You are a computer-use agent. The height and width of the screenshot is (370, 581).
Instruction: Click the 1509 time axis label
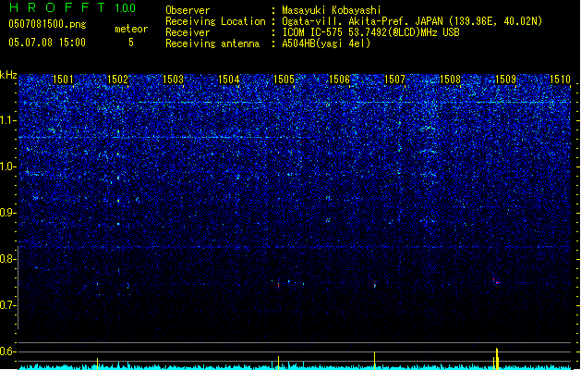pos(506,80)
